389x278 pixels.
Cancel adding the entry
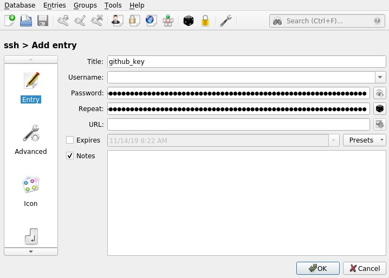(x=365, y=268)
